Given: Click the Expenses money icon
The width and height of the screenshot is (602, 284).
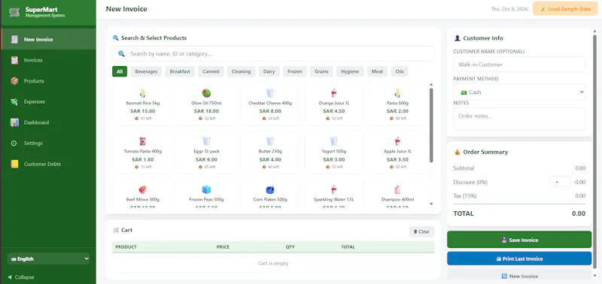Looking at the screenshot, I should tap(14, 101).
